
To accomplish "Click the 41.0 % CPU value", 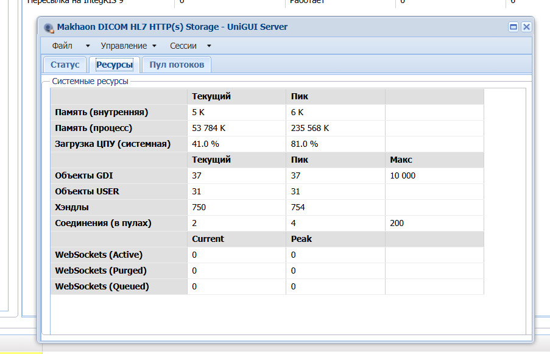I will 205,144.
